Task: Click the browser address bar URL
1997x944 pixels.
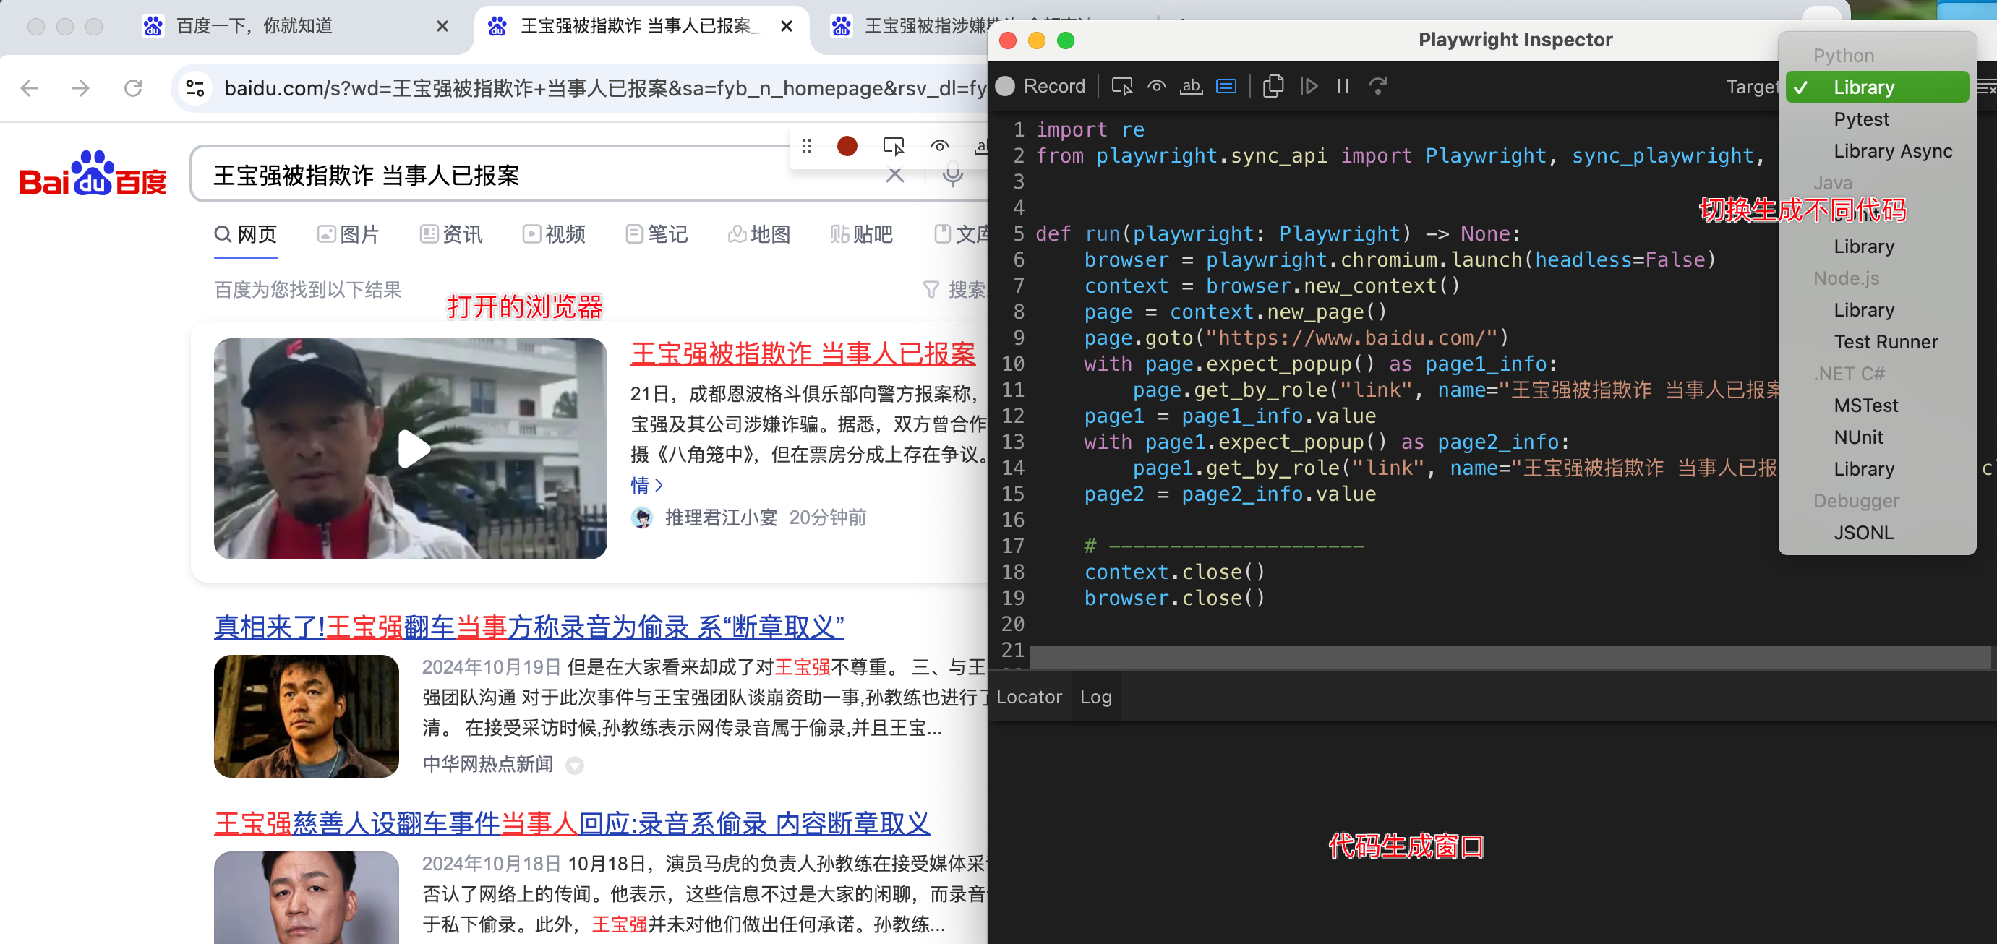Action: point(604,88)
